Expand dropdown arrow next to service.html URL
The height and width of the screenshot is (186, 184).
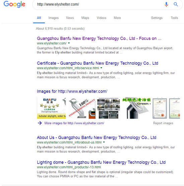pyautogui.click(x=101, y=68)
